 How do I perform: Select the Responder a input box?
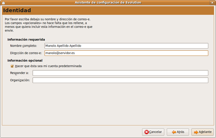[120, 73]
